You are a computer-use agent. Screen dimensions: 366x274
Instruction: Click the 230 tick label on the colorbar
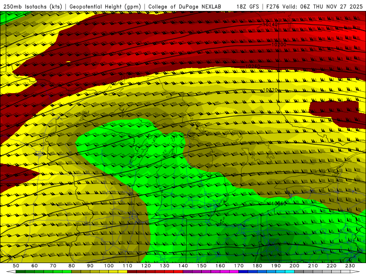350,266
